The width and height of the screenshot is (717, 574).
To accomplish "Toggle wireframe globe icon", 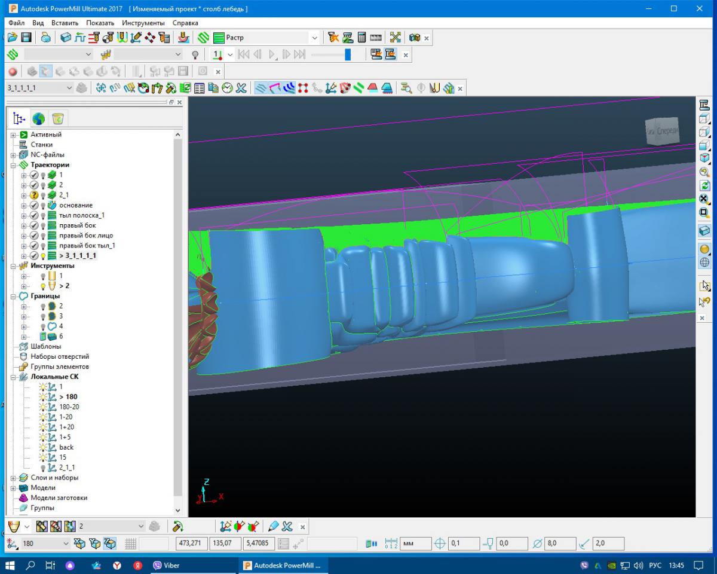I will coord(704,262).
